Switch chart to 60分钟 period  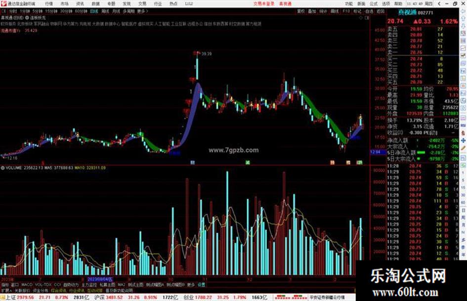(81, 11)
